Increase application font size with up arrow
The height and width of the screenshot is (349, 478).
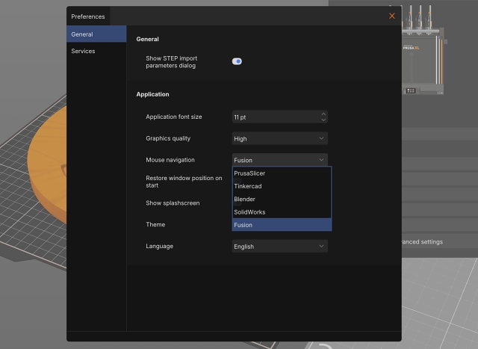pyautogui.click(x=323, y=114)
